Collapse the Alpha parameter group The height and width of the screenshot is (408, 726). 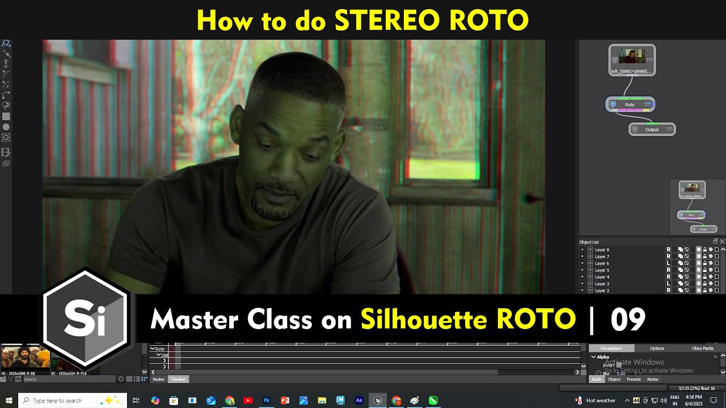coord(593,357)
